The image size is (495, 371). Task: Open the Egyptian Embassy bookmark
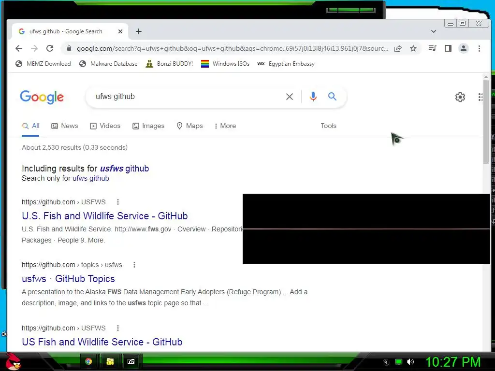pyautogui.click(x=286, y=64)
